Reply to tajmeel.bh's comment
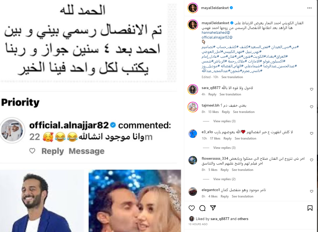 point(226,112)
